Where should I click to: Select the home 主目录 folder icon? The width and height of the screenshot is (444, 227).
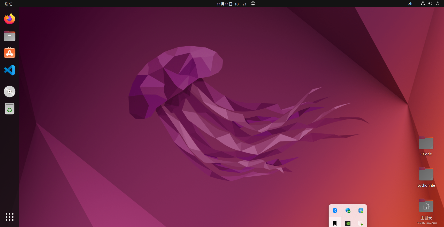tap(426, 206)
